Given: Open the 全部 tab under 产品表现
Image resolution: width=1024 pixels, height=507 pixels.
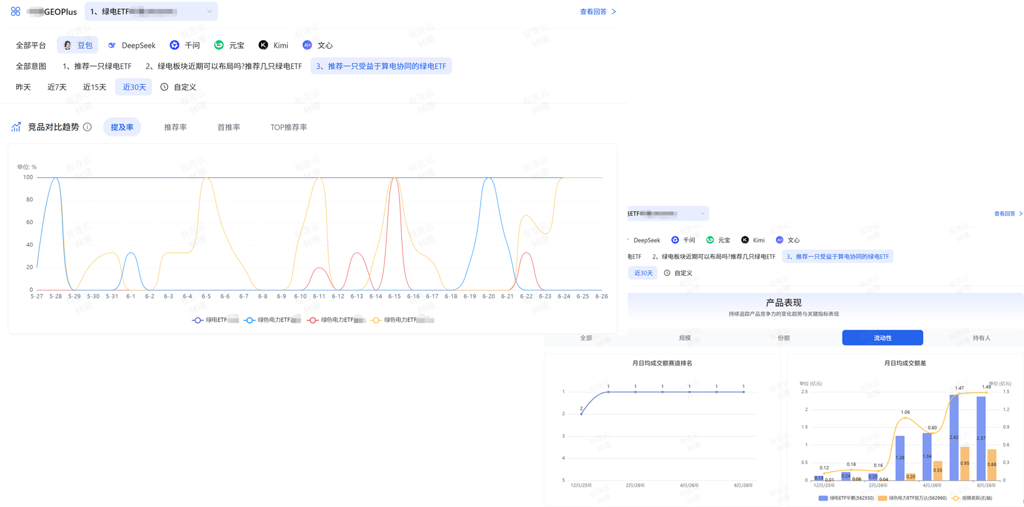Looking at the screenshot, I should click(586, 338).
